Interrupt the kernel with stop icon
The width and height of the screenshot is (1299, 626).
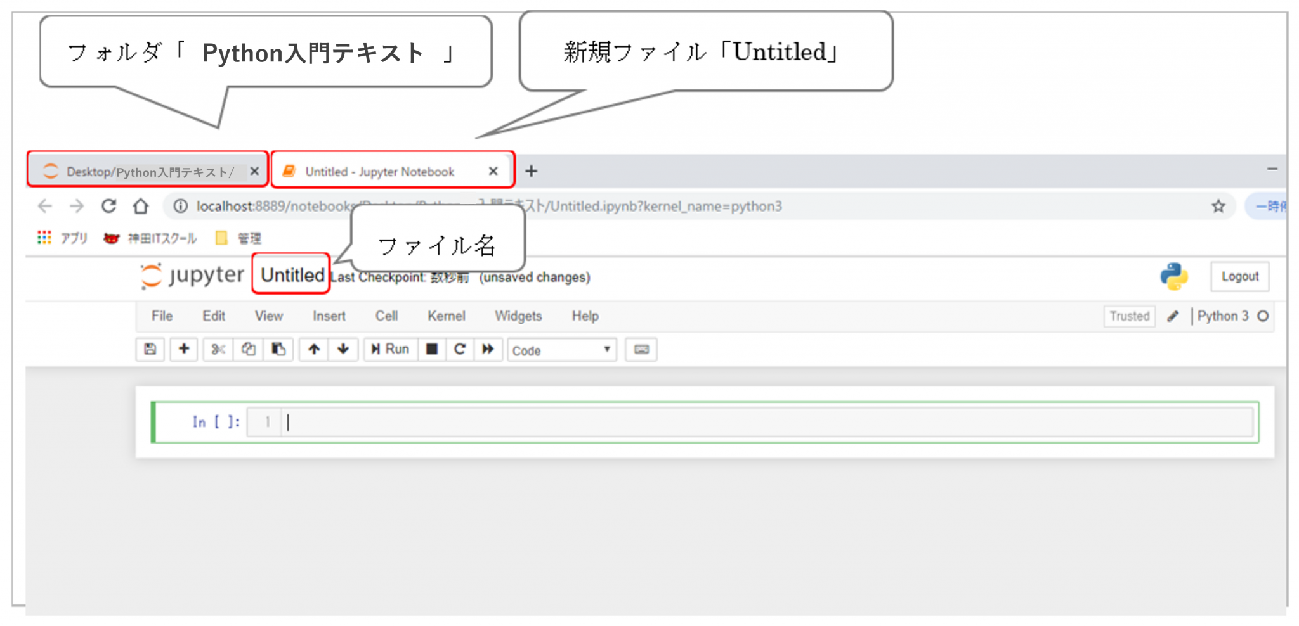point(432,349)
